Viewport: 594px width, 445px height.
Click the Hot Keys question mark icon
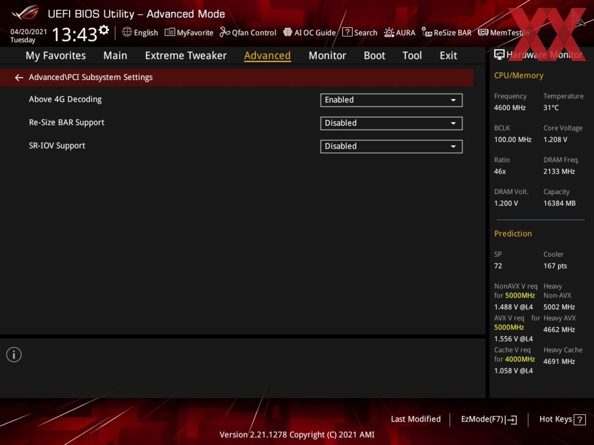point(580,420)
